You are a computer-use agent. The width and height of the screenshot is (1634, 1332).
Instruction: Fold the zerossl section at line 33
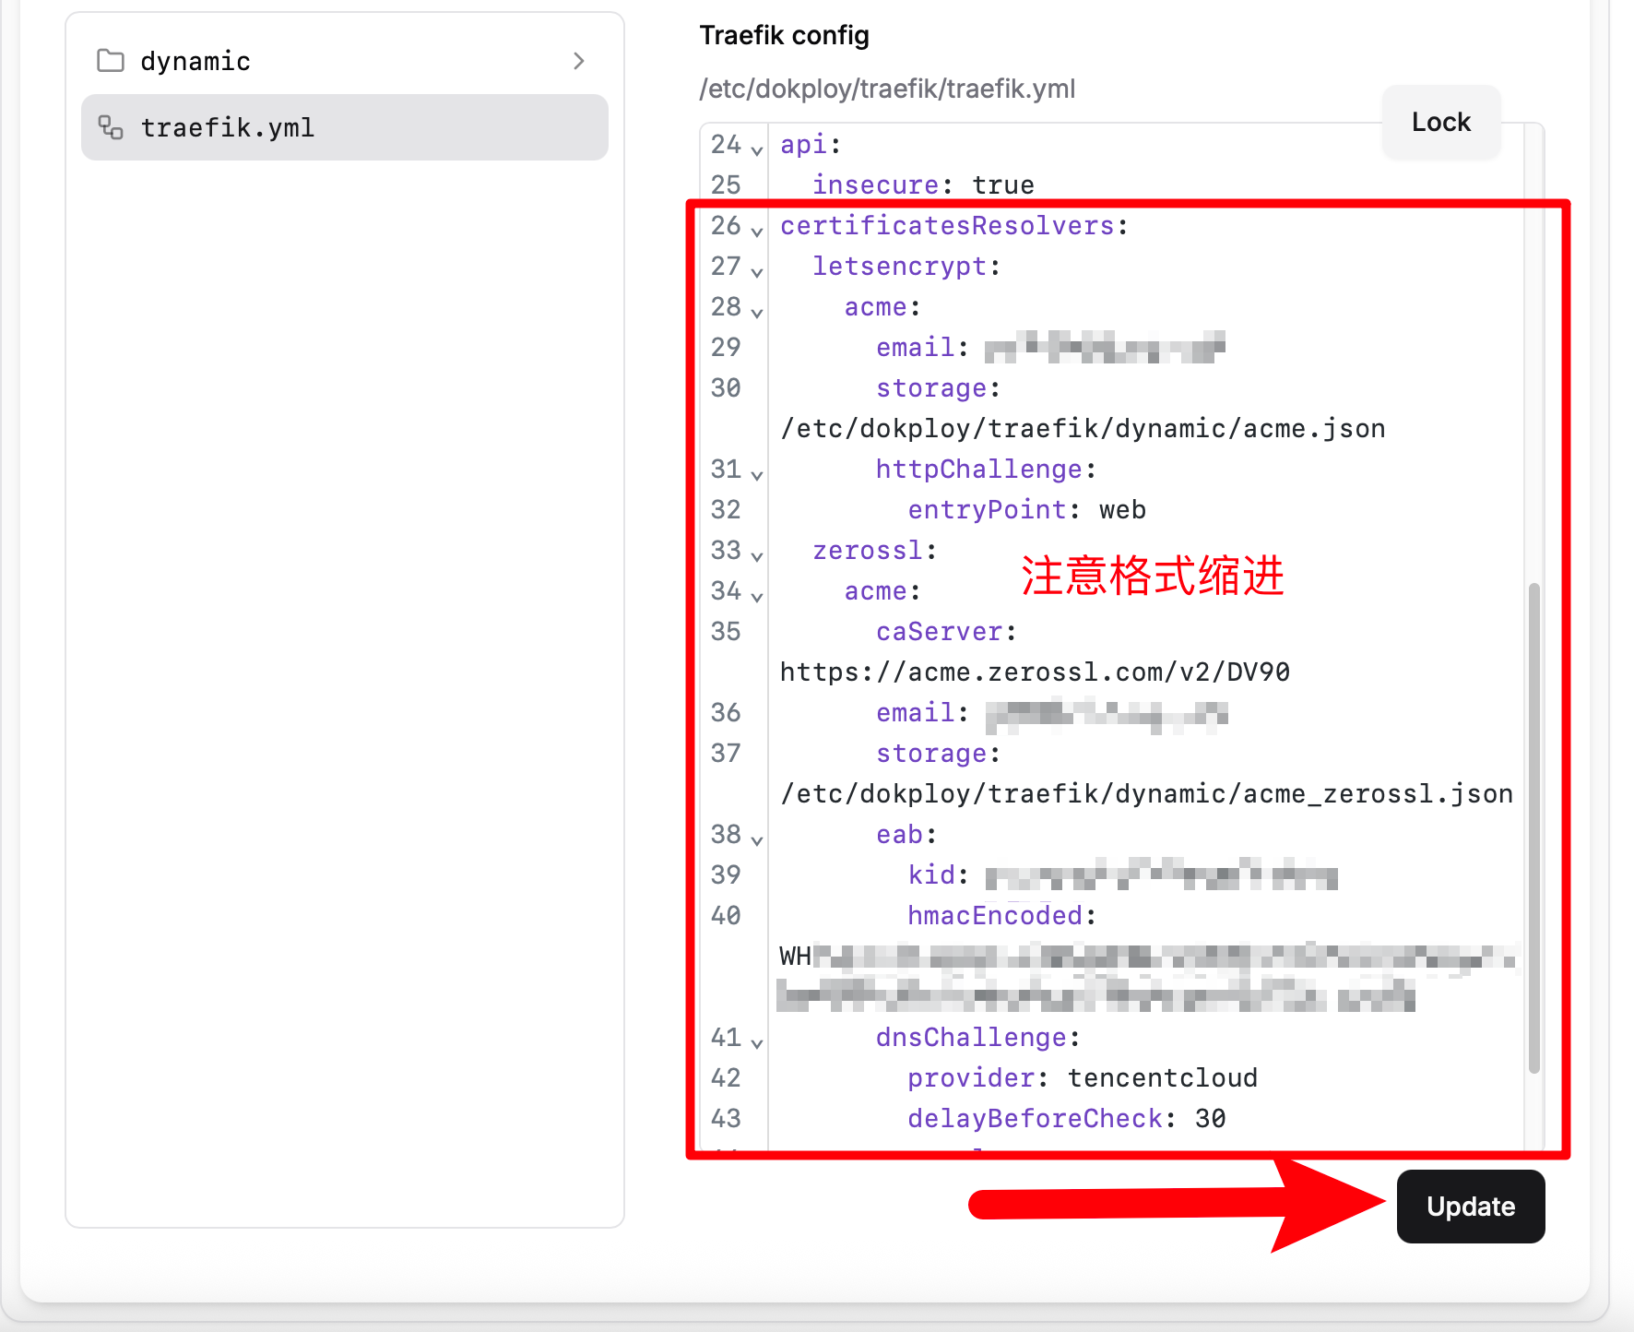click(x=757, y=555)
